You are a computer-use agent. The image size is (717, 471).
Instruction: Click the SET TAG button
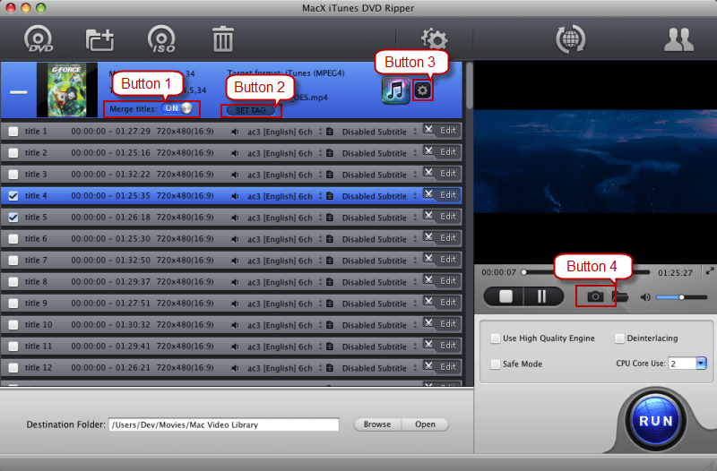[x=251, y=110]
